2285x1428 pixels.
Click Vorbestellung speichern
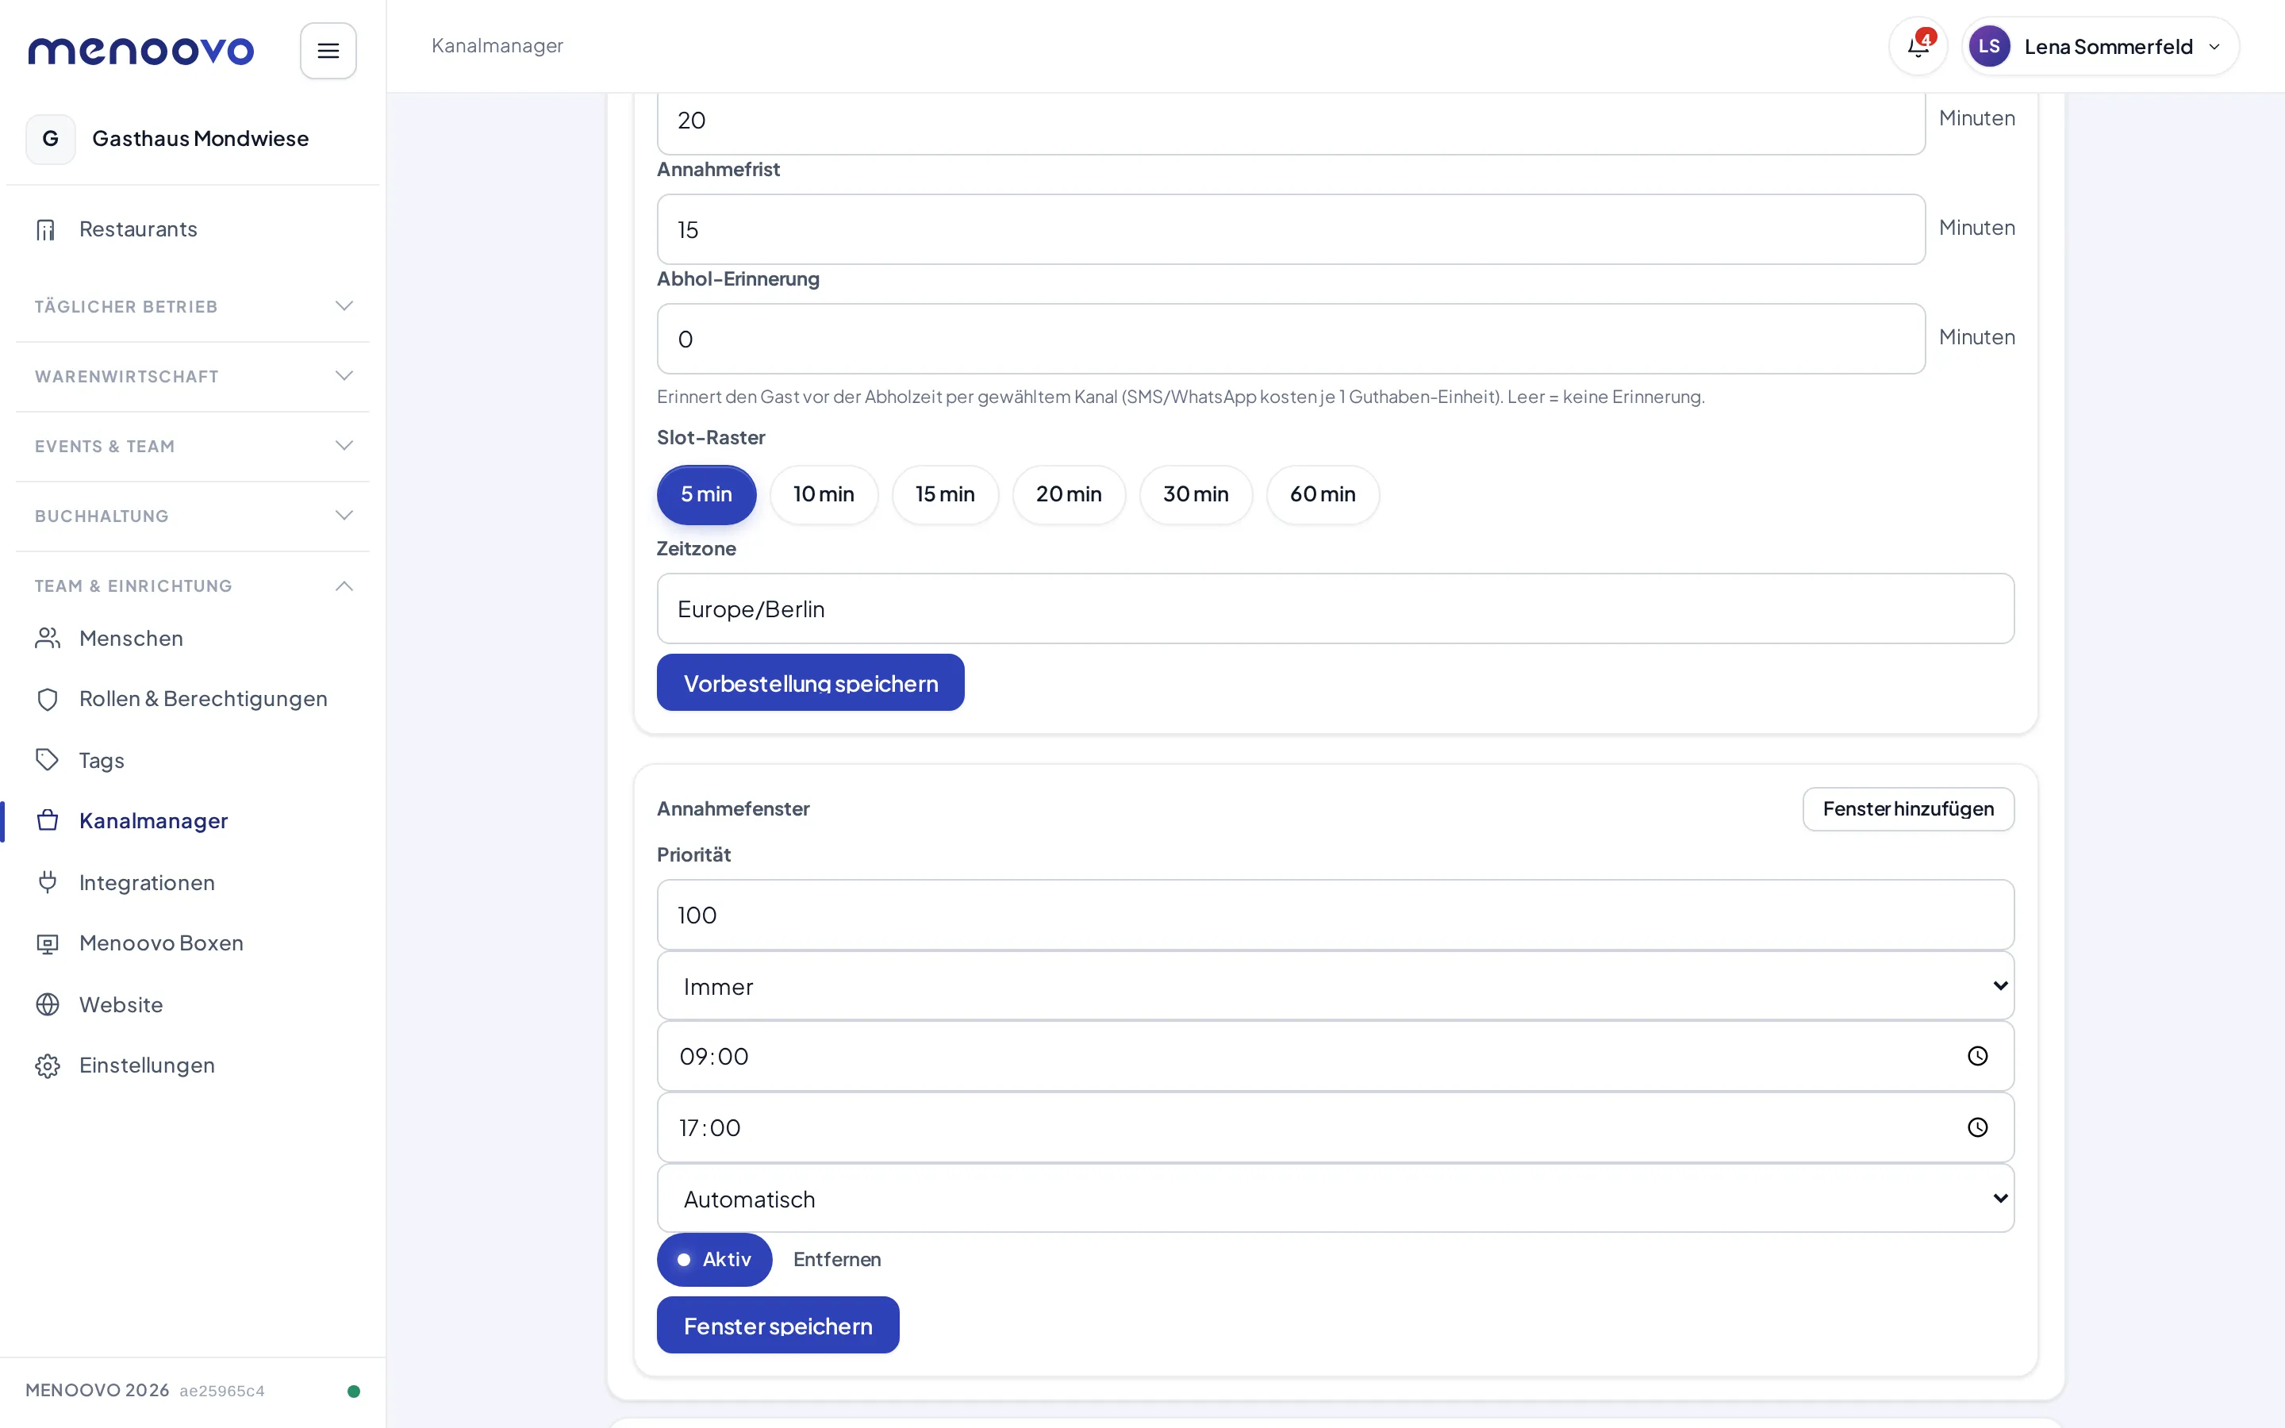(x=810, y=682)
